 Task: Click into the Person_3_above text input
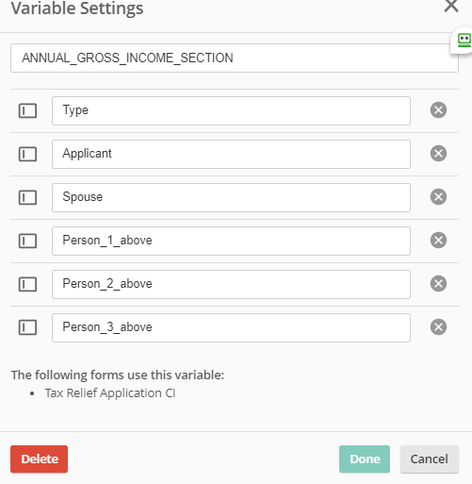coord(231,327)
